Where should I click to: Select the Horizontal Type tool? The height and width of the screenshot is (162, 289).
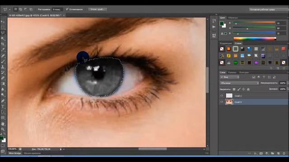coord(3,106)
